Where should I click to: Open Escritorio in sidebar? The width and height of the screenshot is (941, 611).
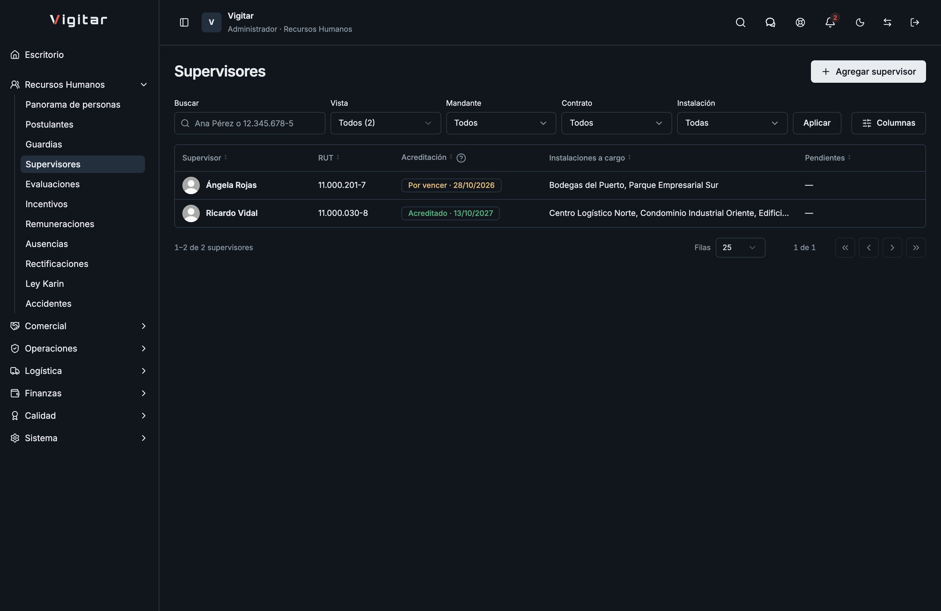79,54
